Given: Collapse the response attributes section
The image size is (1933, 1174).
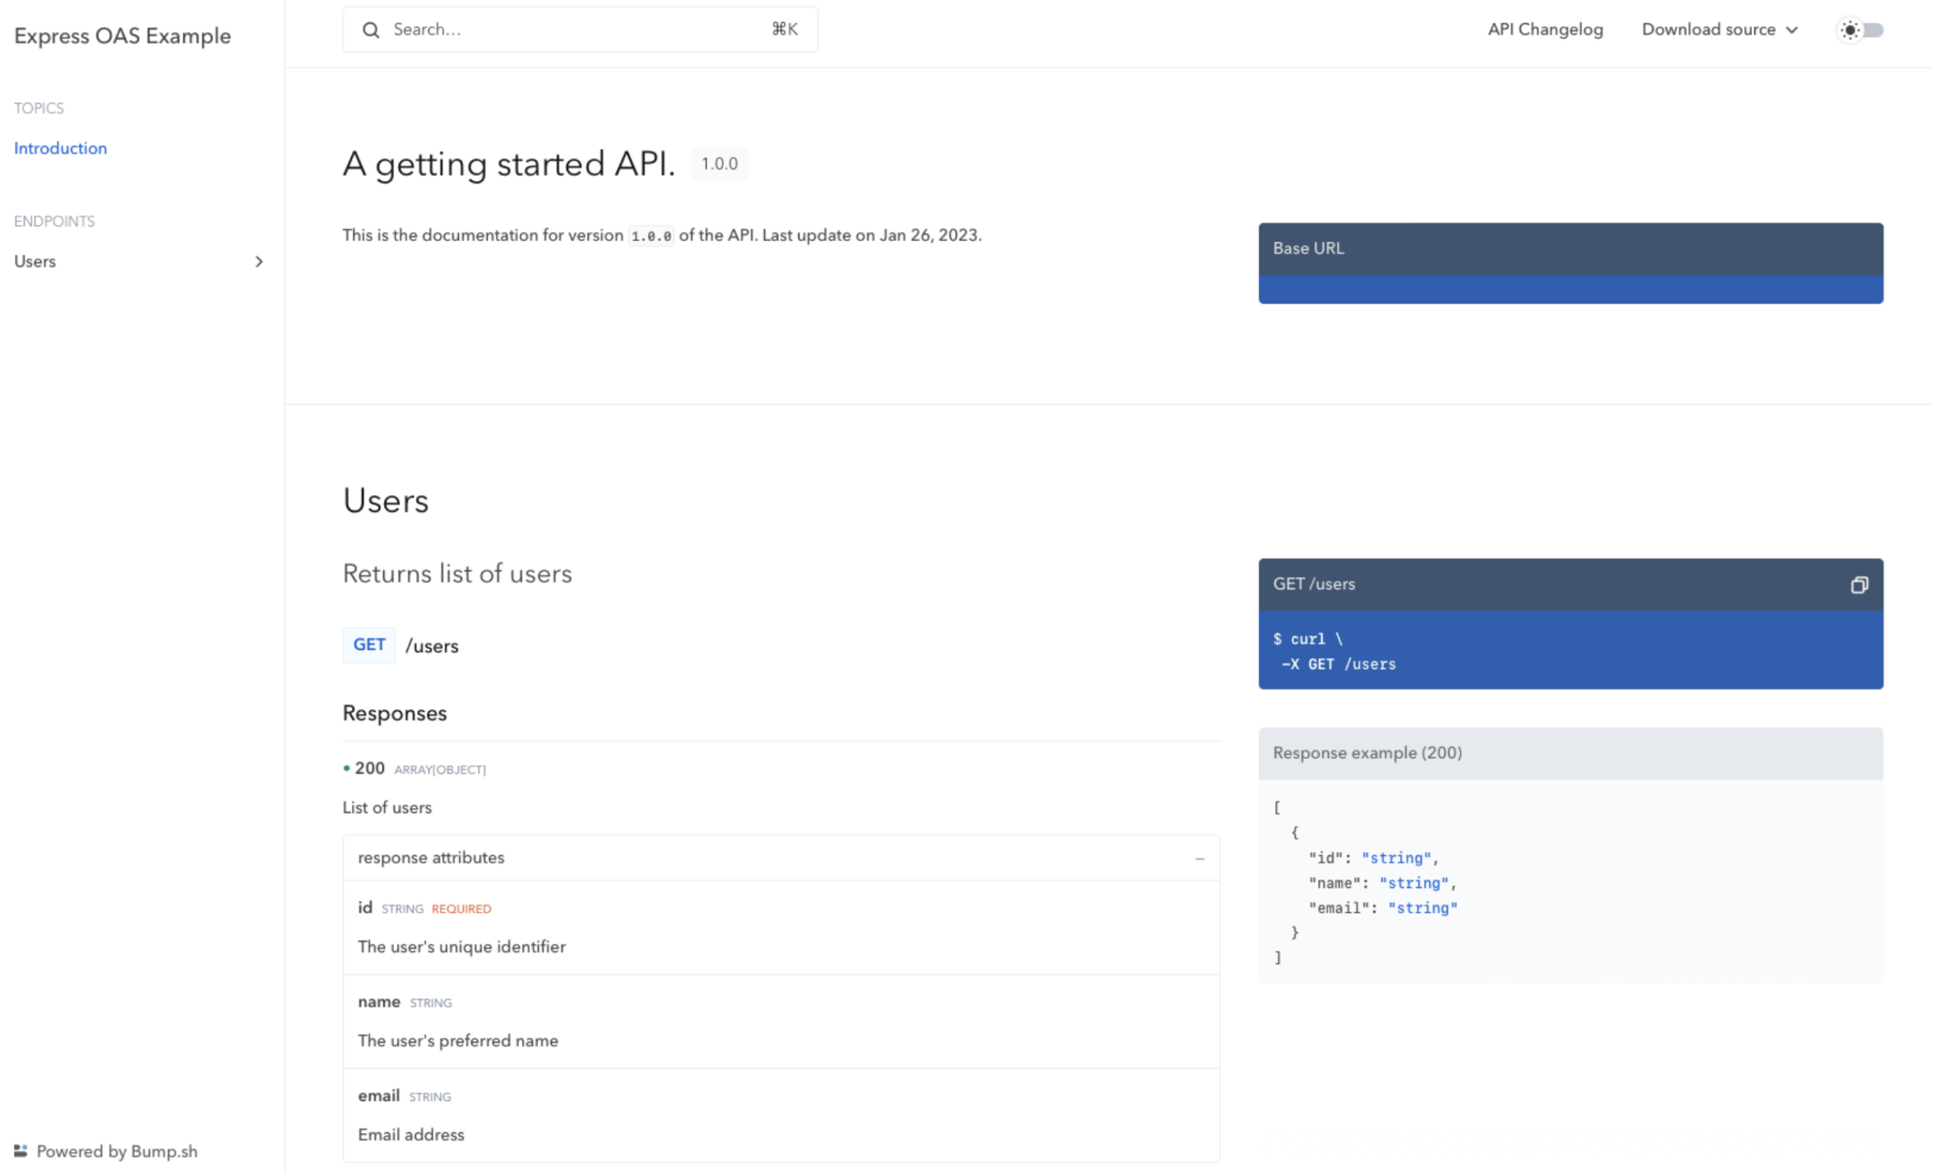Looking at the screenshot, I should [1199, 858].
